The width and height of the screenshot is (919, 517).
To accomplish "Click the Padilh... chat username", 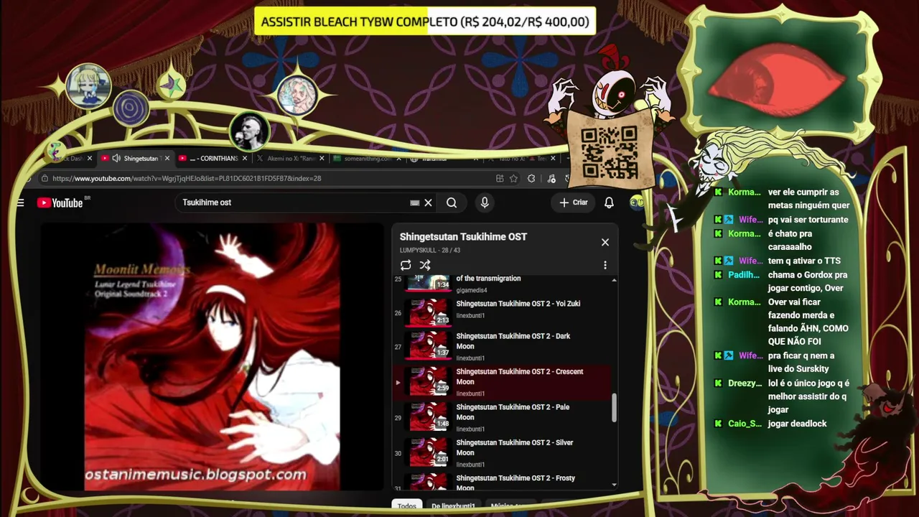I will coord(744,275).
